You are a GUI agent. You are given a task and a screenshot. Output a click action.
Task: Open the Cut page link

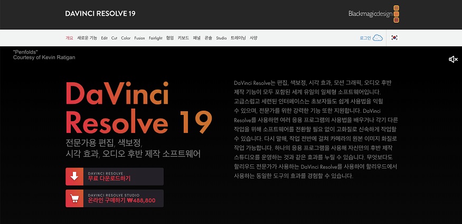tap(114, 38)
